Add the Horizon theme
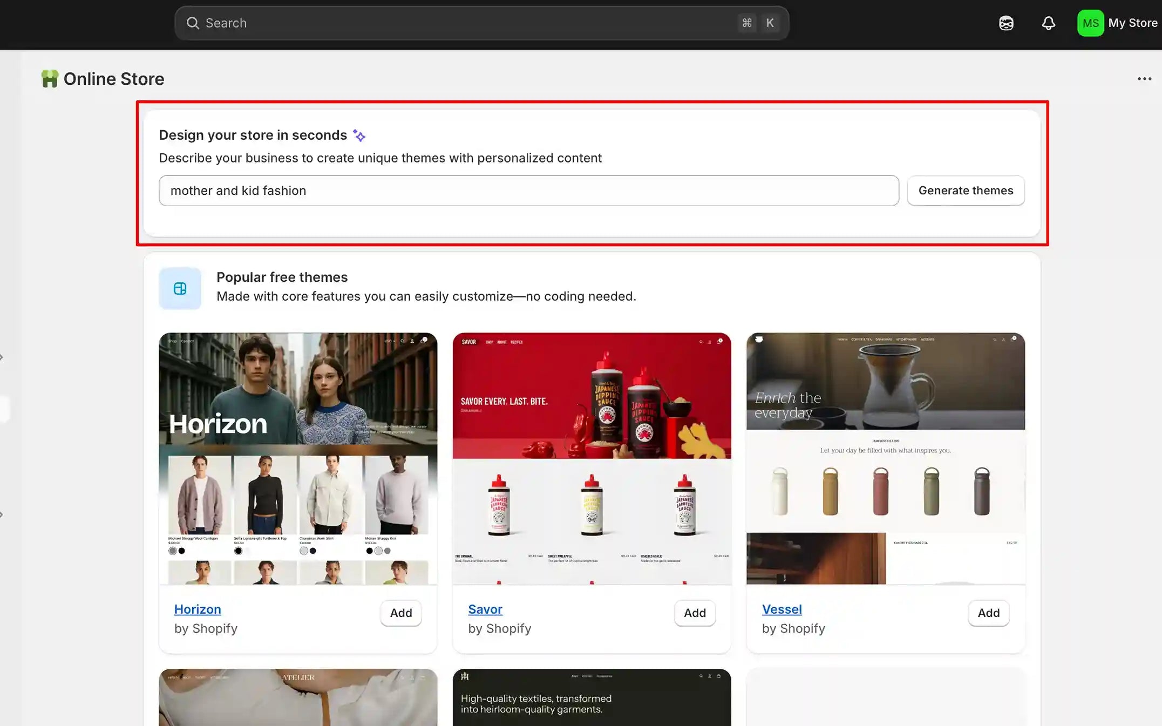 tap(401, 613)
